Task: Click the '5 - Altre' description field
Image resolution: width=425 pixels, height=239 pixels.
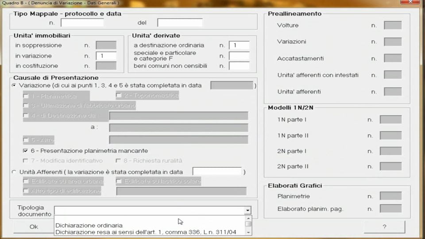Action: (x=178, y=140)
